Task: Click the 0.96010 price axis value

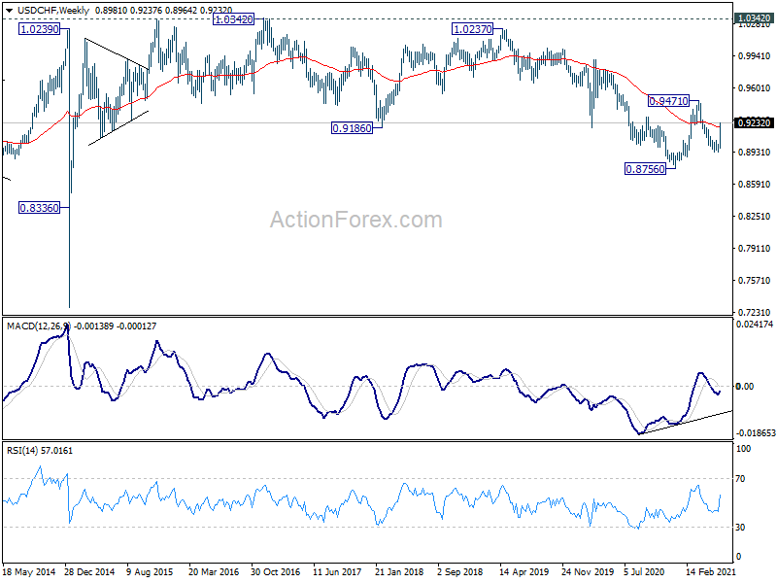Action: 755,88
